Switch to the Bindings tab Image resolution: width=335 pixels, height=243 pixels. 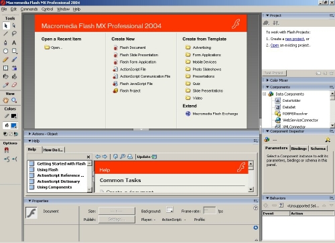(x=299, y=149)
